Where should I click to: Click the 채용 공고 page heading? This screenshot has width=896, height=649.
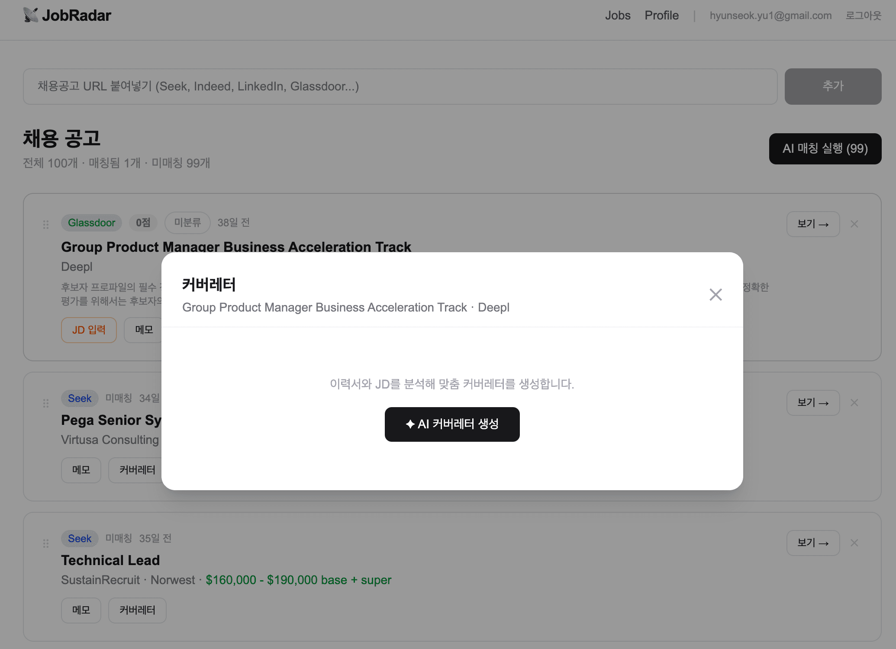click(x=61, y=138)
